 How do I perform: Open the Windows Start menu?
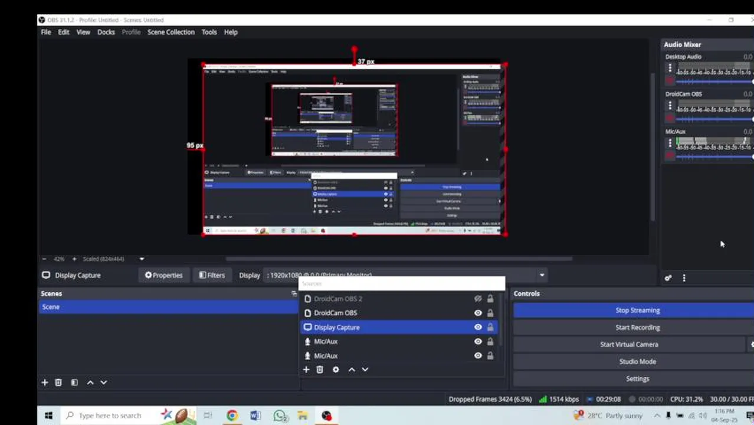[48, 416]
